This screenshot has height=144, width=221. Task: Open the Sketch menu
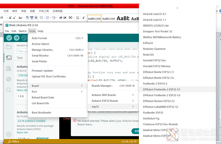coord(22,31)
